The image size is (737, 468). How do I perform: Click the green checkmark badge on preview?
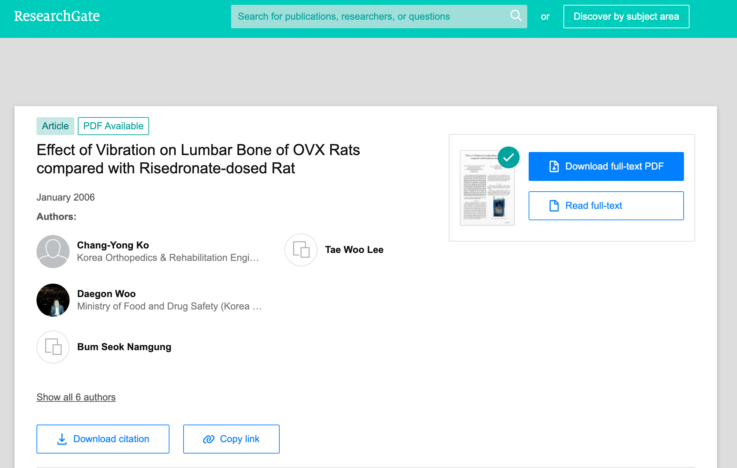tap(508, 157)
